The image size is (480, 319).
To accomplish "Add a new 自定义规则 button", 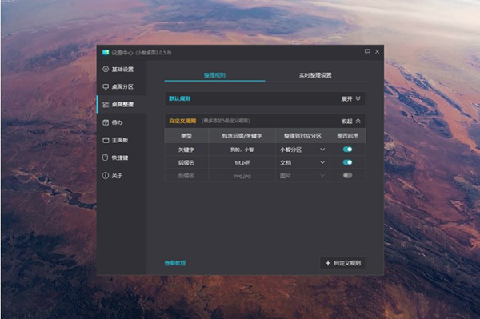I will tap(343, 263).
